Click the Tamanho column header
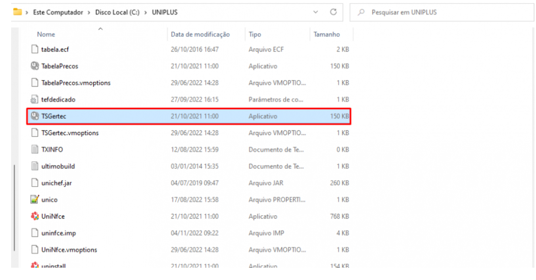 [x=327, y=34]
